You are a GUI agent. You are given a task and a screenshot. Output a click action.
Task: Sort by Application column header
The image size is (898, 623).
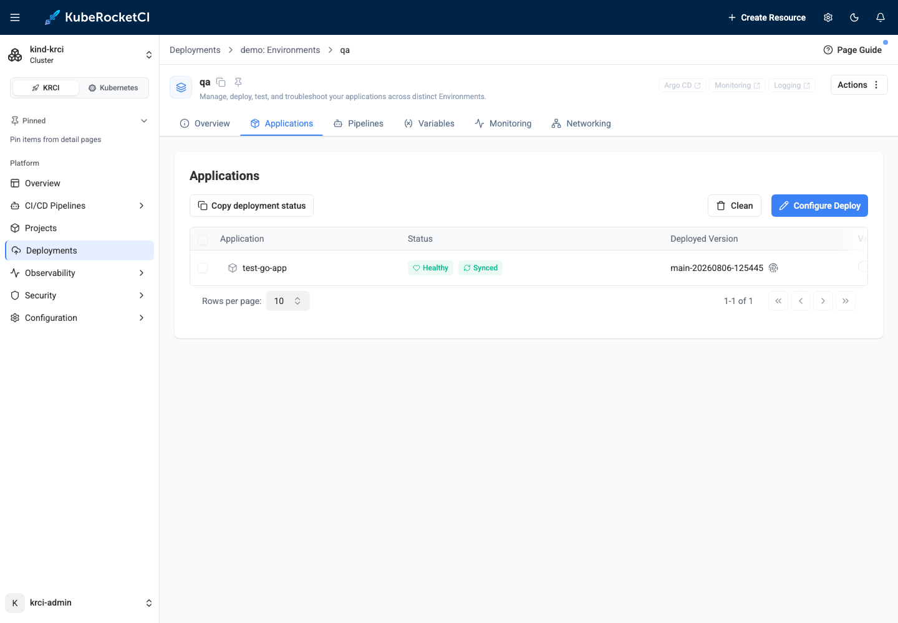click(242, 239)
